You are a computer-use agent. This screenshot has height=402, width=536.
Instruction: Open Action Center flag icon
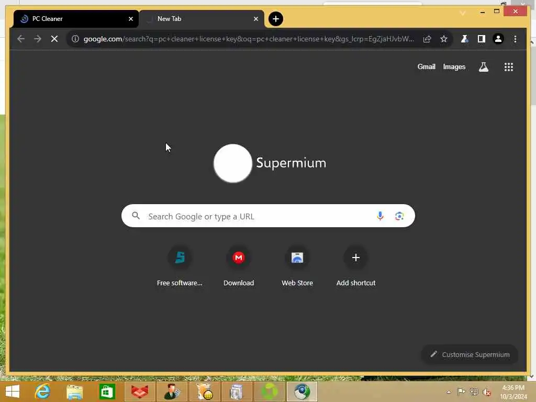pyautogui.click(x=461, y=392)
